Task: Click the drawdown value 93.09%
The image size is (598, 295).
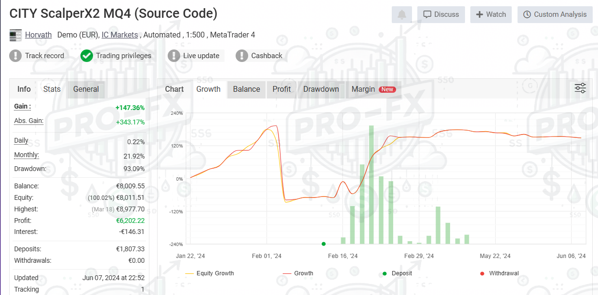Action: point(133,169)
